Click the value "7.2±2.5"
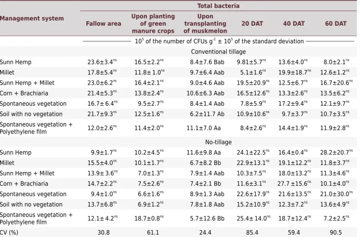This screenshot has width=360, height=237. click(336, 218)
